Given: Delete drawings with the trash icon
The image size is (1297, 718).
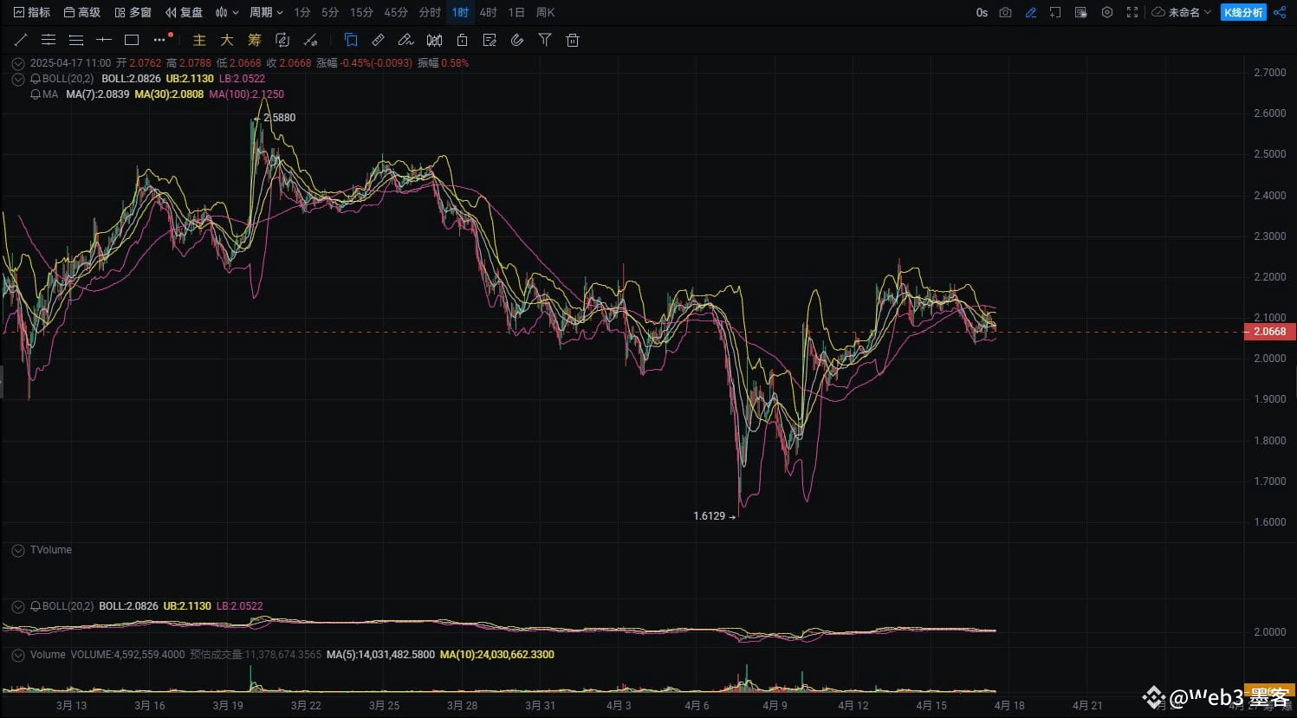Looking at the screenshot, I should point(573,40).
